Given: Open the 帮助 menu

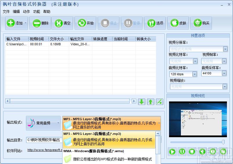Looking at the screenshot, I should pyautogui.click(x=47, y=12).
